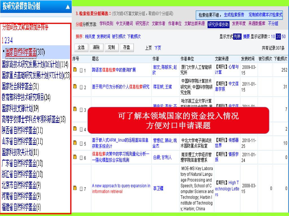
Task: Click the document icon in row 7
Action: tap(75, 188)
